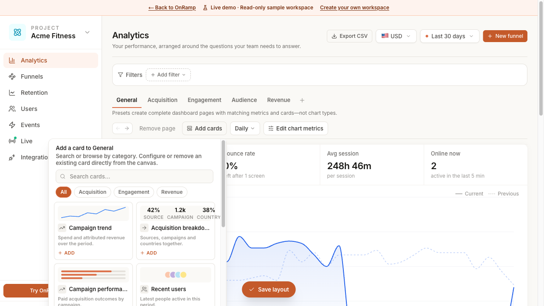
Task: Click the New funnel button
Action: click(505, 36)
